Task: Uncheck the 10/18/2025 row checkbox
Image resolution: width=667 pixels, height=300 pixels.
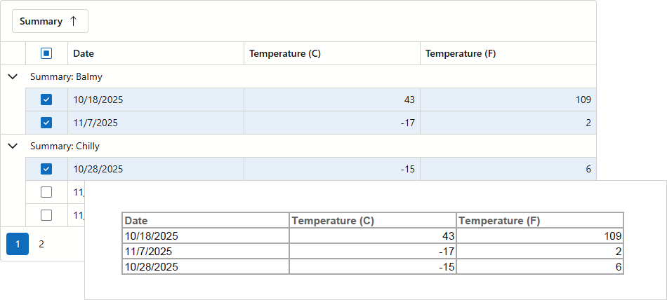Action: pyautogui.click(x=46, y=100)
